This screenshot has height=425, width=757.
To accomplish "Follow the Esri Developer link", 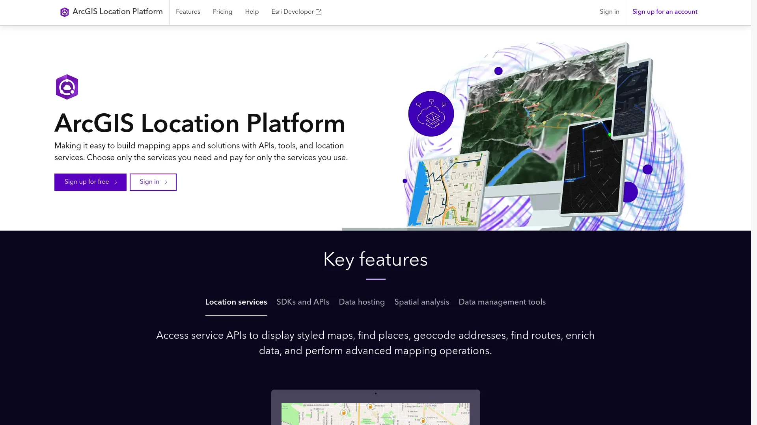I will tap(296, 12).
